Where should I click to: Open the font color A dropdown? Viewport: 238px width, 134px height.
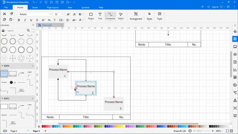(x=81, y=20)
